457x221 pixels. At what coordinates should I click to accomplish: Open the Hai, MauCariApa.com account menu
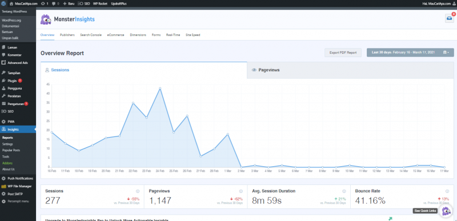pos(438,3)
